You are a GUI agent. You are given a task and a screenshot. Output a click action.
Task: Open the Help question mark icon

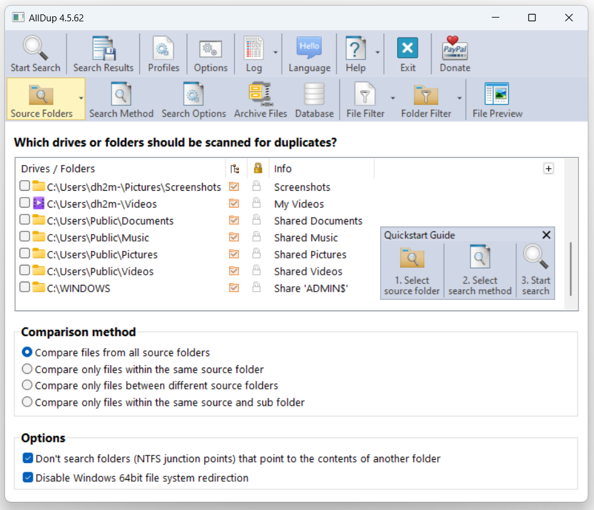coord(356,48)
